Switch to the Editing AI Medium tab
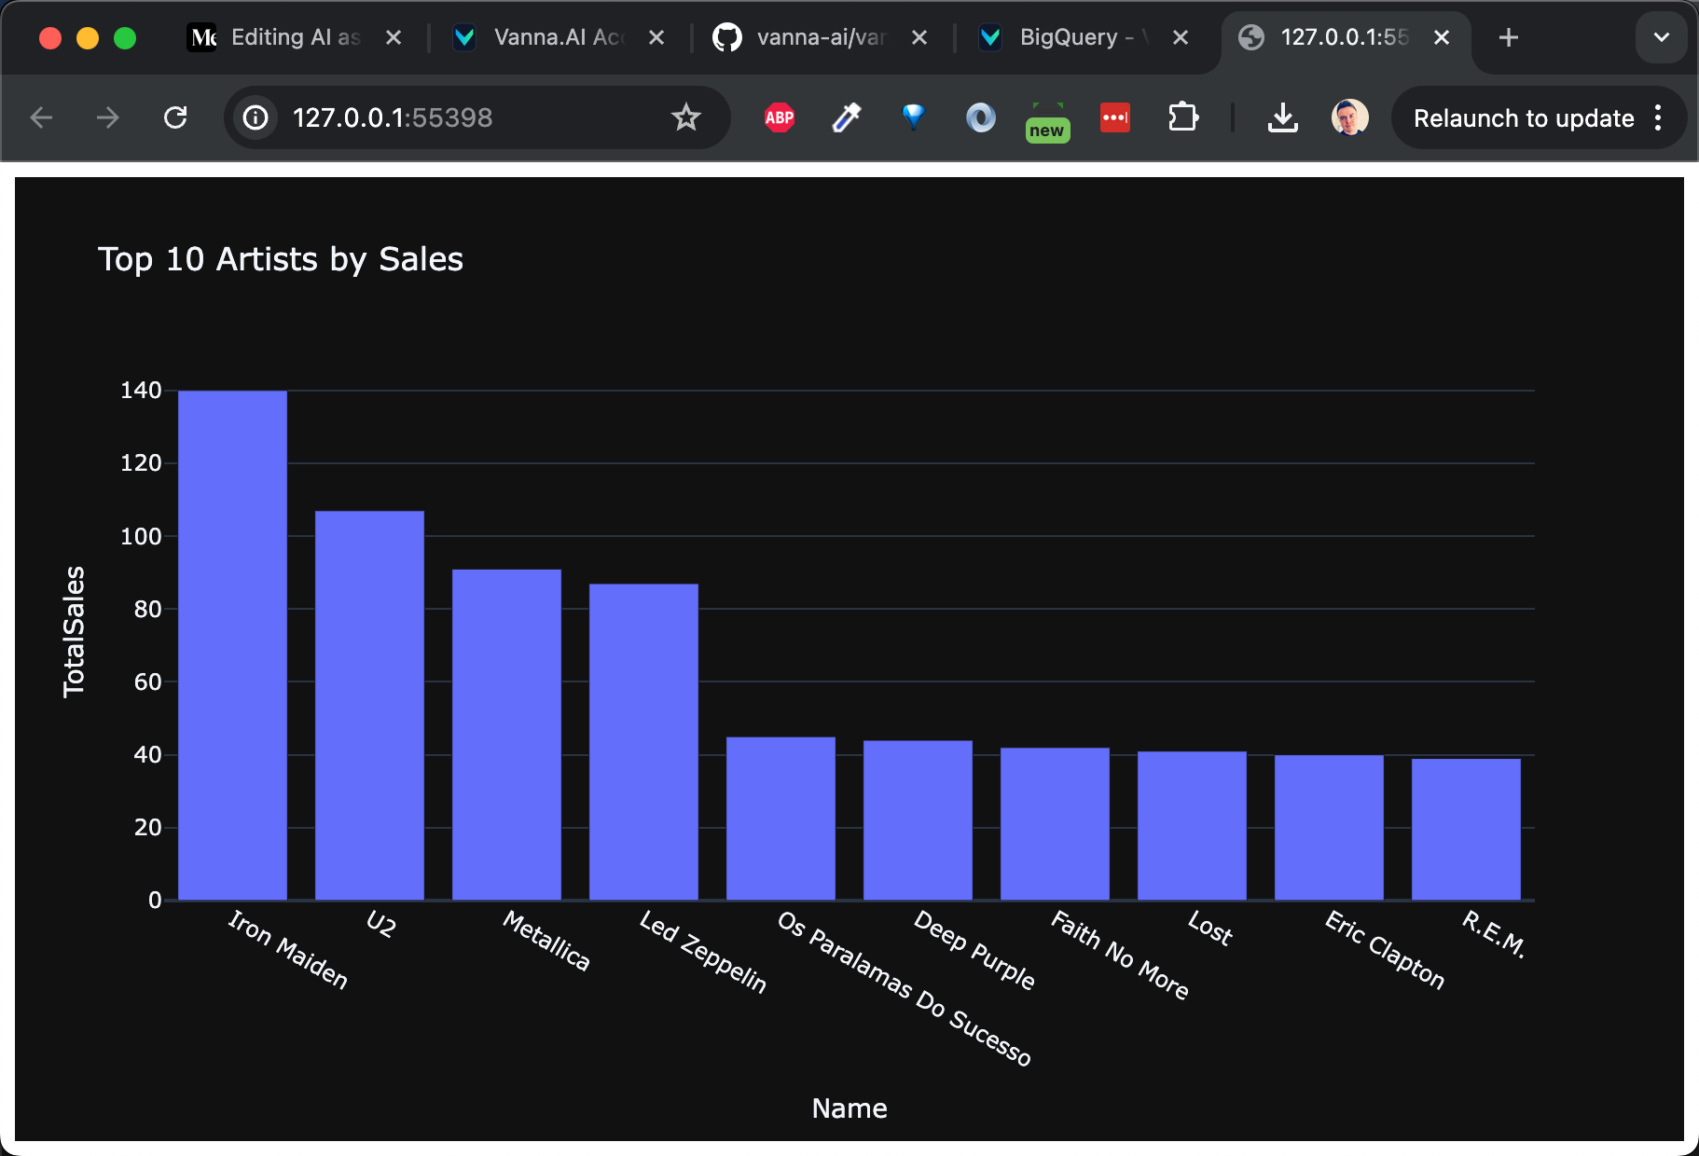 coord(280,37)
